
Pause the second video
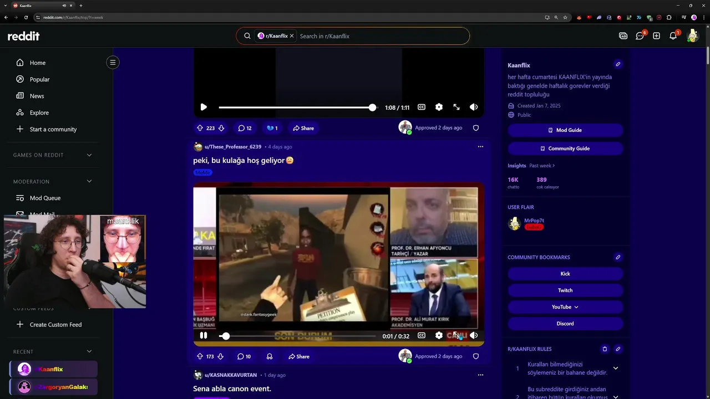click(203, 335)
